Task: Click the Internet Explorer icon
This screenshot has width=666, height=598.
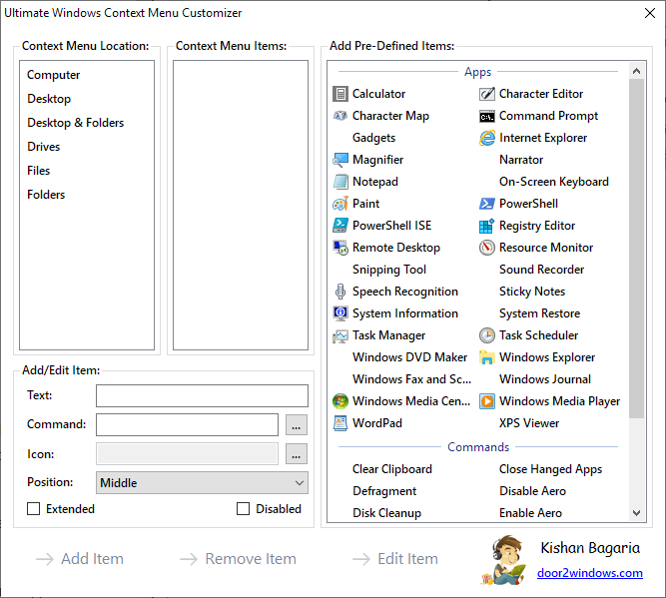Action: click(x=487, y=138)
